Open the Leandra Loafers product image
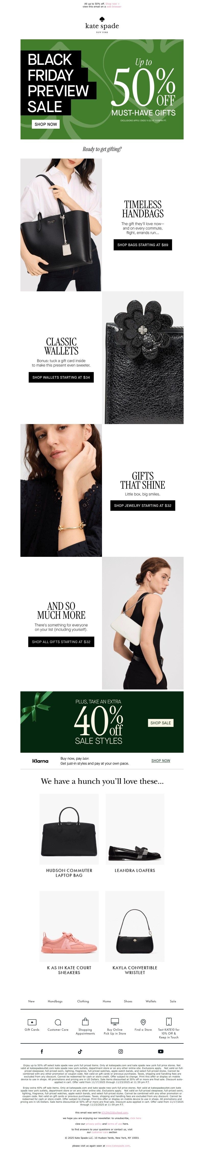 pos(135,829)
